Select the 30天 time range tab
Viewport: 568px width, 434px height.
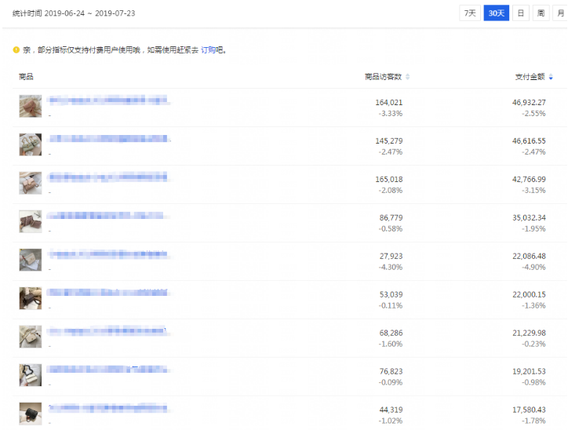(x=496, y=13)
